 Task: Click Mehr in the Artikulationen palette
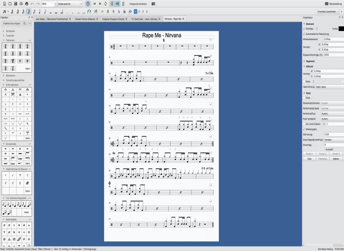pyautogui.click(x=28, y=138)
